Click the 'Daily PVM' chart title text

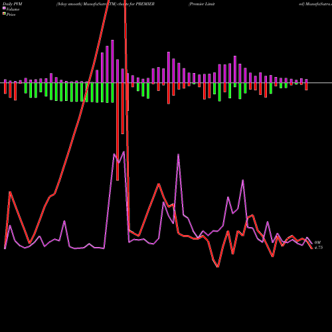pyautogui.click(x=13, y=4)
